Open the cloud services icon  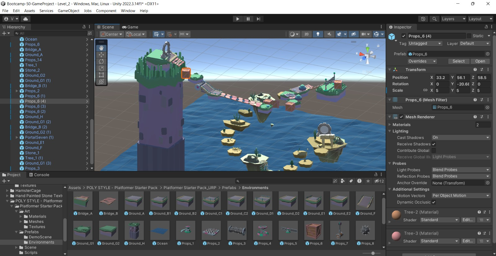[x=25, y=19]
